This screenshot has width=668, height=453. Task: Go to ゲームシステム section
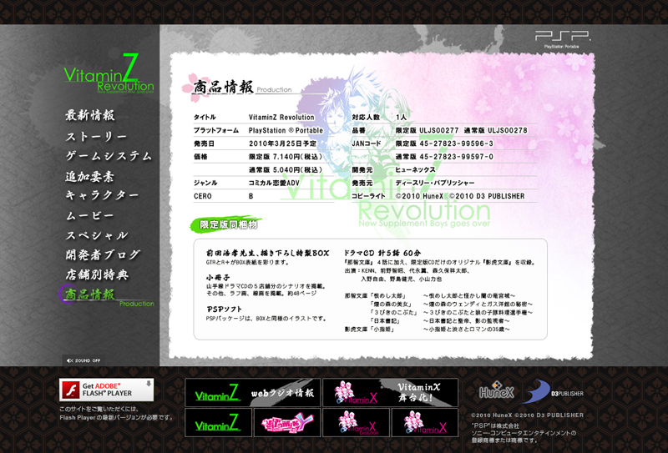tap(109, 156)
